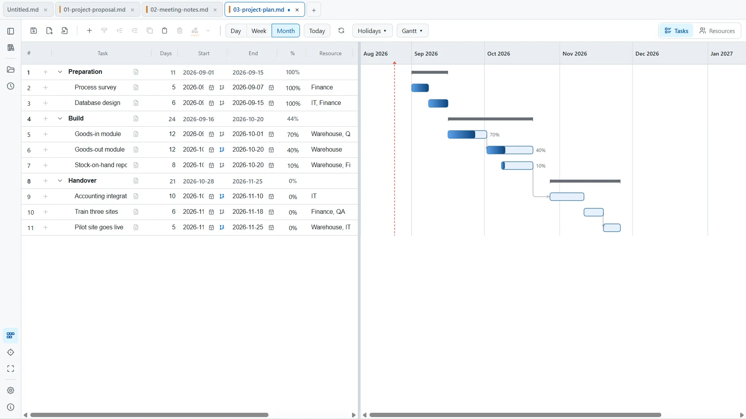The height and width of the screenshot is (419, 746).
Task: Click the Accounting integration Gantt bar
Action: (567, 197)
